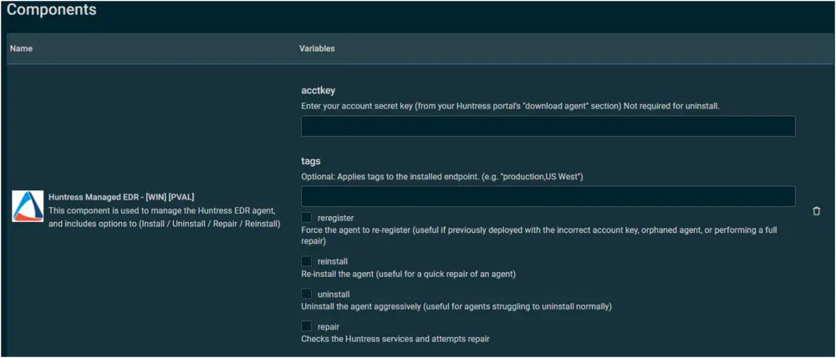
Task: Click the acctkey variable label
Action: point(319,91)
